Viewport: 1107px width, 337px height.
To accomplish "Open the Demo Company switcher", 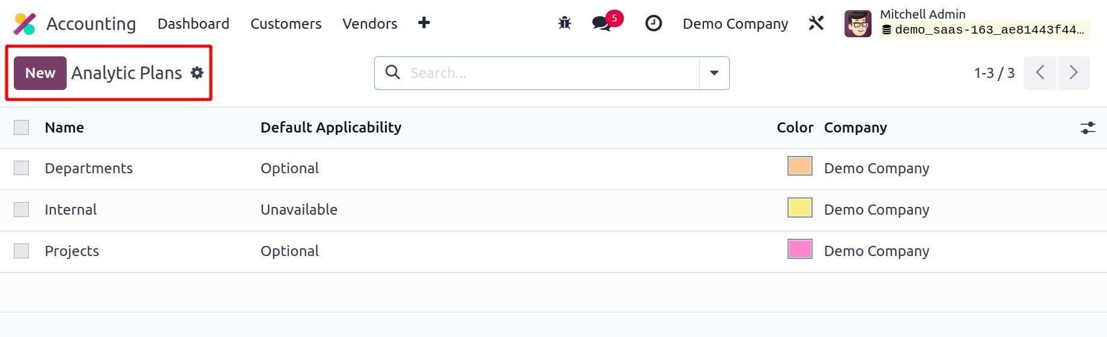I will (735, 23).
